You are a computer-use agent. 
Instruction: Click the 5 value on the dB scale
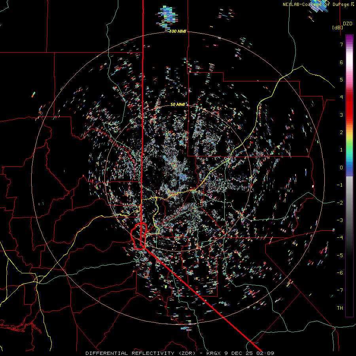pos(341,80)
